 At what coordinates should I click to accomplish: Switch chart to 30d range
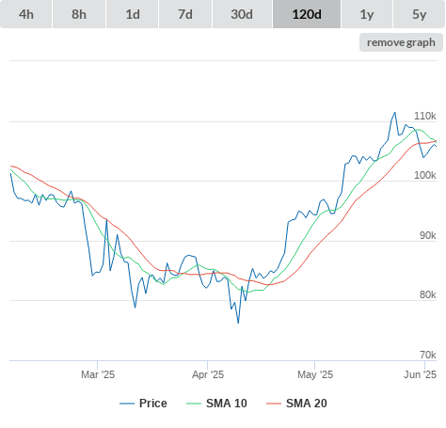click(x=242, y=14)
